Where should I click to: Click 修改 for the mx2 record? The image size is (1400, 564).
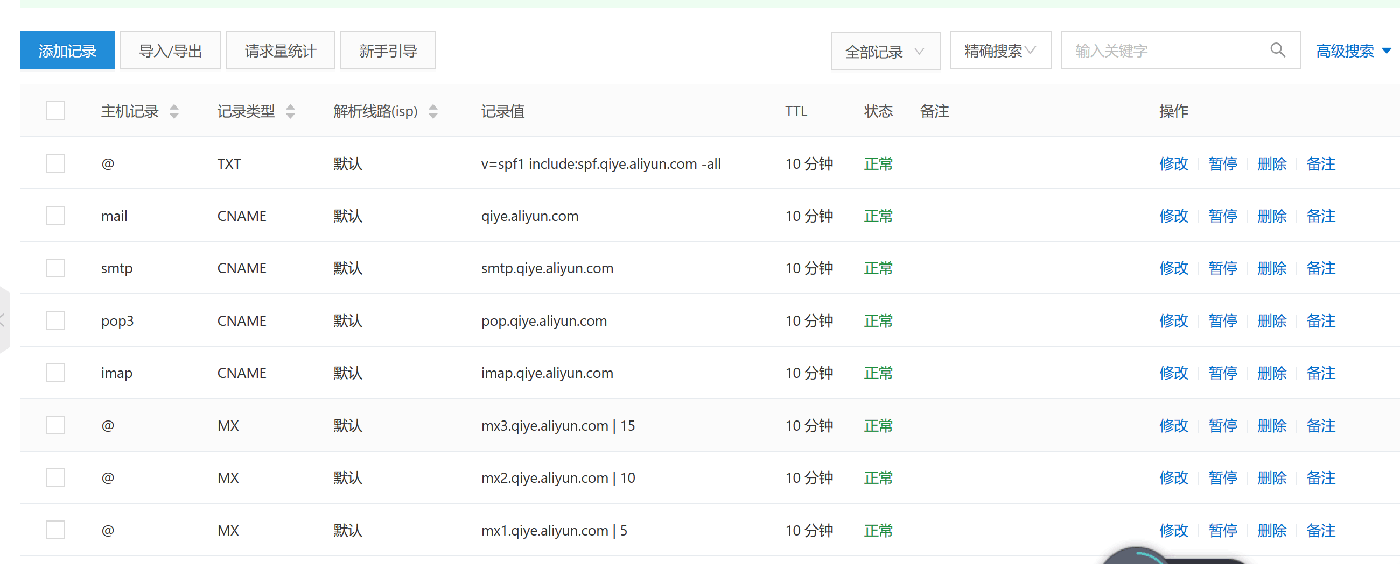point(1174,477)
